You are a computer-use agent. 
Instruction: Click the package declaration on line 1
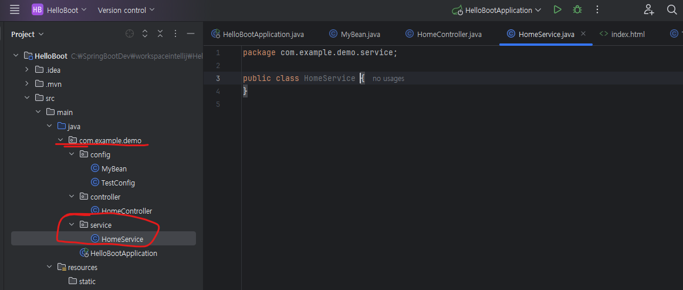320,53
